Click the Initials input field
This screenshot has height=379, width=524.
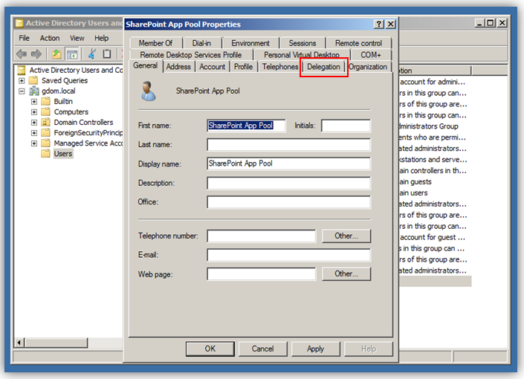coord(346,126)
